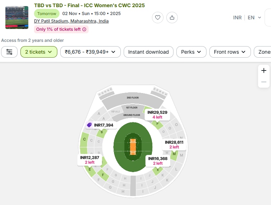This screenshot has height=205, width=271.
Task: Zoom in on the stadium map
Action: [x=264, y=70]
